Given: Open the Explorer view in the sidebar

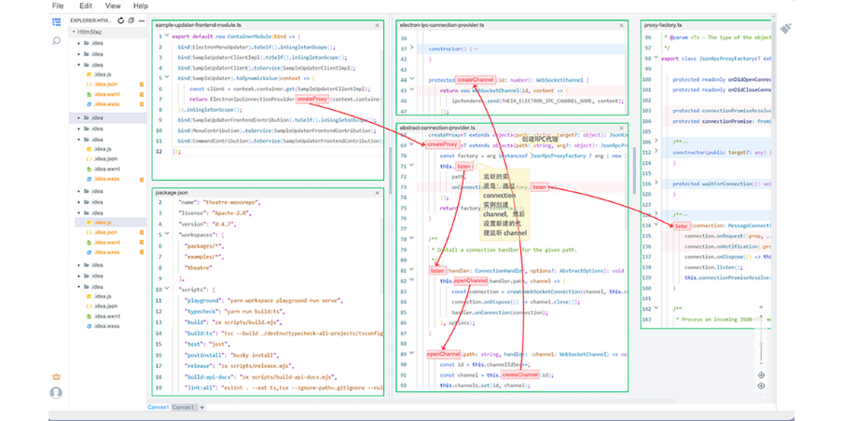Looking at the screenshot, I should click(x=57, y=21).
